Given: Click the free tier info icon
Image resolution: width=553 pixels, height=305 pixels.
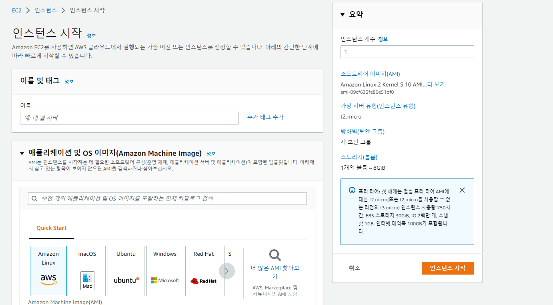Looking at the screenshot, I should (x=352, y=190).
